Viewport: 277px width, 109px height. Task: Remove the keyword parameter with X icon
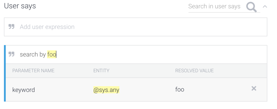[254, 89]
